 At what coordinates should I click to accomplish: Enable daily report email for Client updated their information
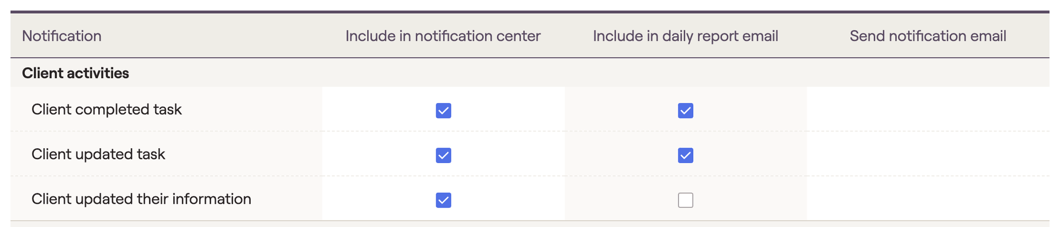(686, 199)
